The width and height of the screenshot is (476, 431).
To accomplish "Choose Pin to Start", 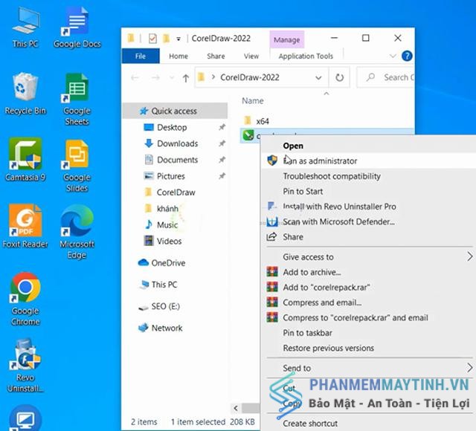I will (x=303, y=192).
